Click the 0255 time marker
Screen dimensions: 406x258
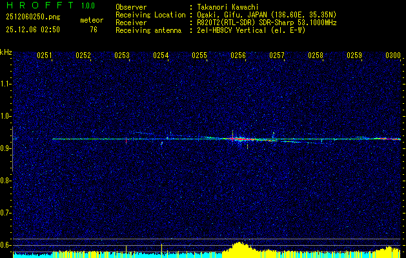tap(199, 55)
